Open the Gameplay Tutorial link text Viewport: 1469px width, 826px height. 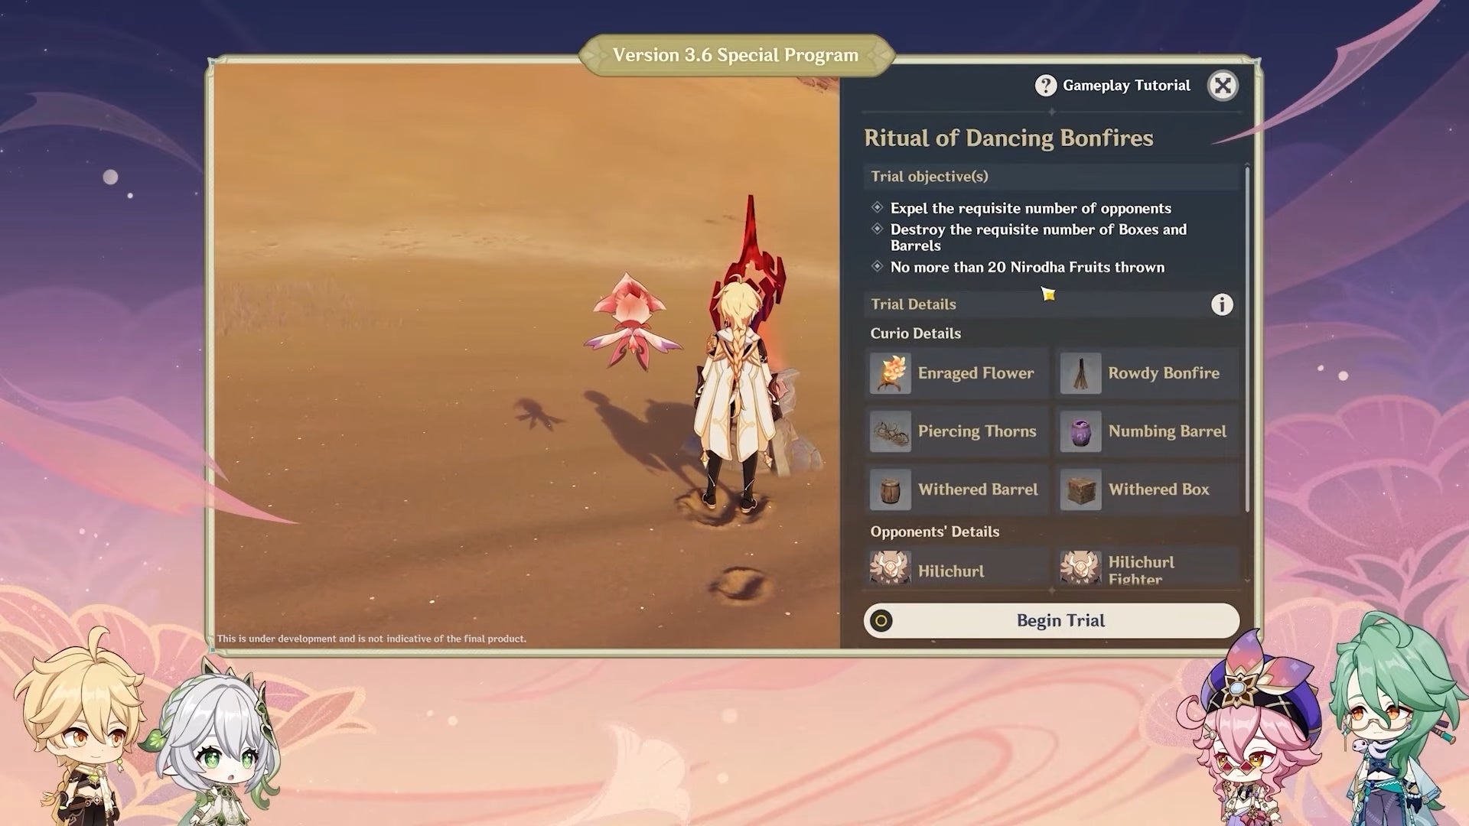pyautogui.click(x=1126, y=86)
